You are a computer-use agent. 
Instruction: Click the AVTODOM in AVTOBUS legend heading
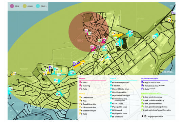pyautogui.click(x=150, y=79)
